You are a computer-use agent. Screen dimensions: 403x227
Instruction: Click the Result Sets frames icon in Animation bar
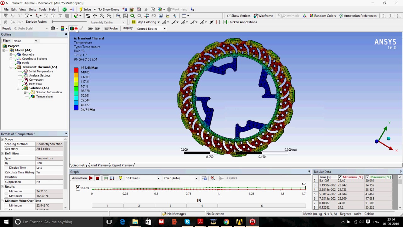click(x=112, y=178)
